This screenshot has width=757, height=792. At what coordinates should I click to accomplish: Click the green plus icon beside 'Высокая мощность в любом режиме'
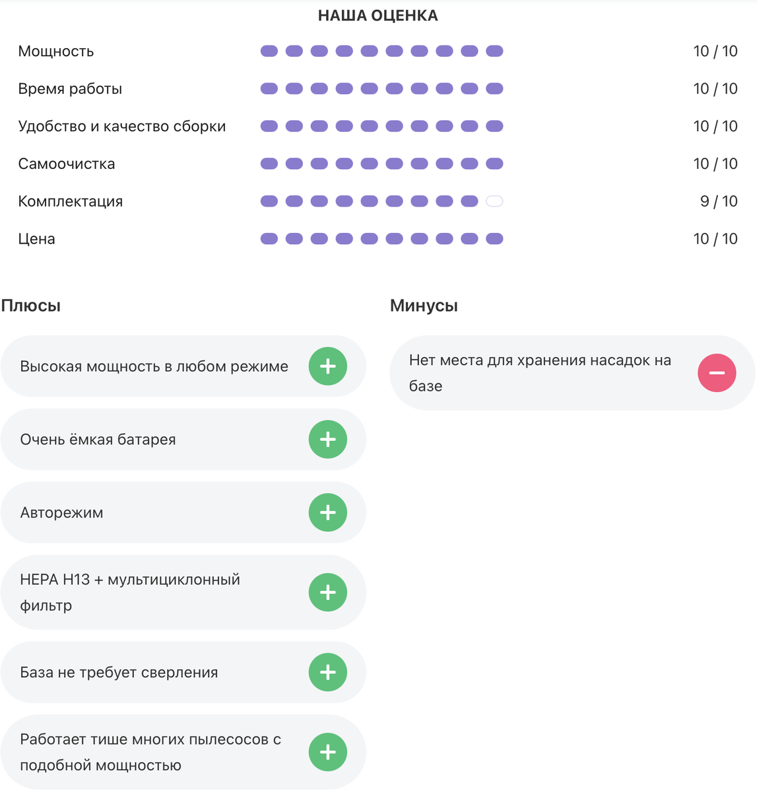328,366
